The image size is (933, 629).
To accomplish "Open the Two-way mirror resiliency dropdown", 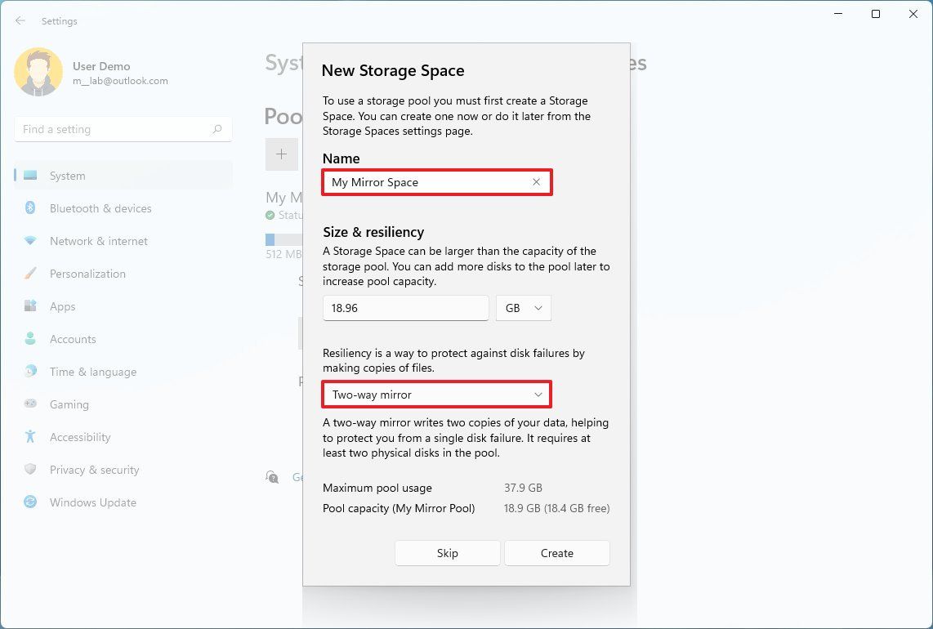I will (x=436, y=395).
